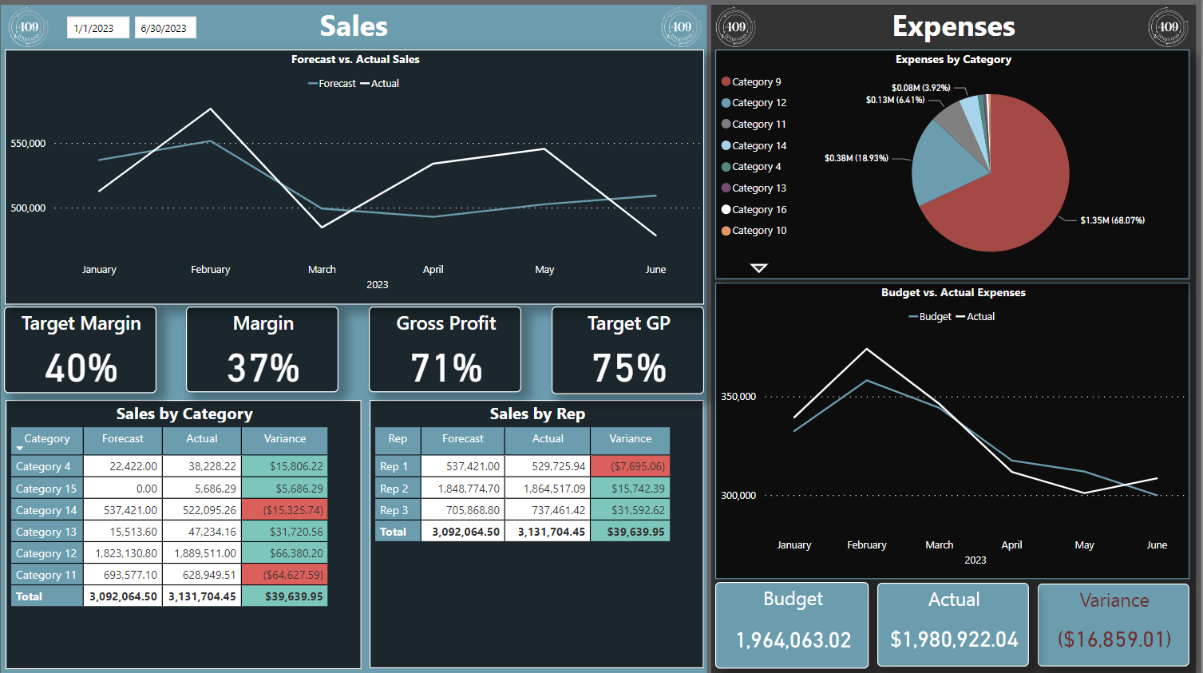
Task: Select the Category 15 table row
Action: (169, 489)
